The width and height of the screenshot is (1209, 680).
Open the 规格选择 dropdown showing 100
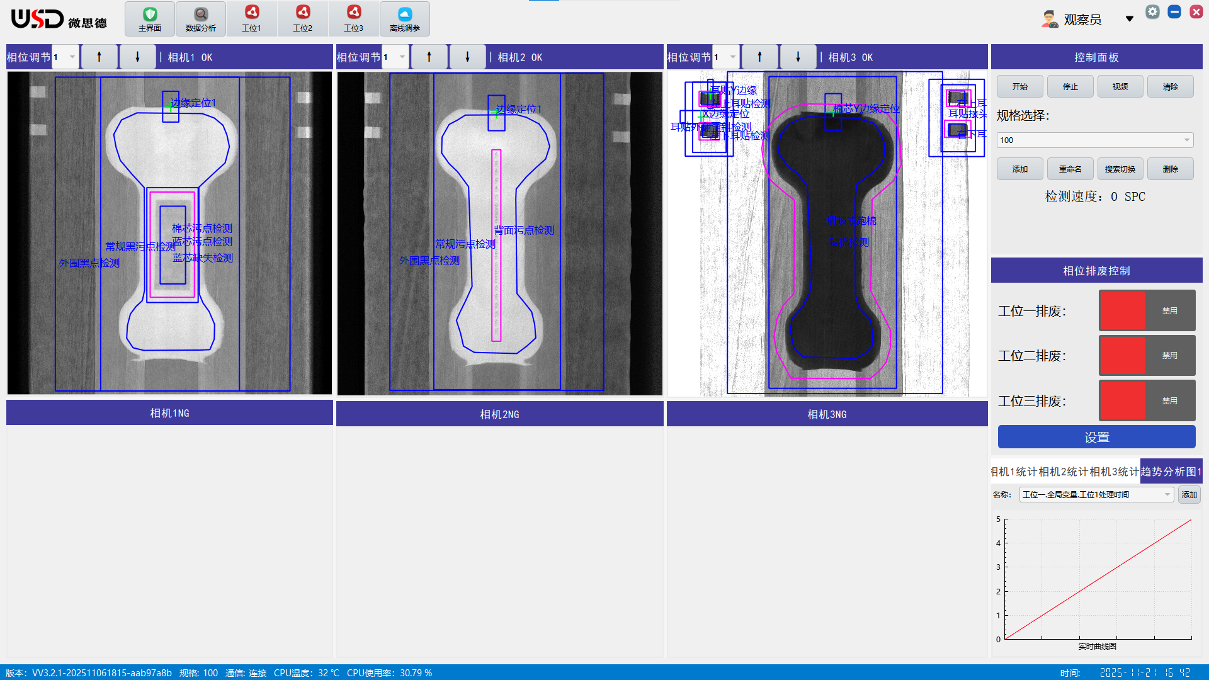[1095, 140]
